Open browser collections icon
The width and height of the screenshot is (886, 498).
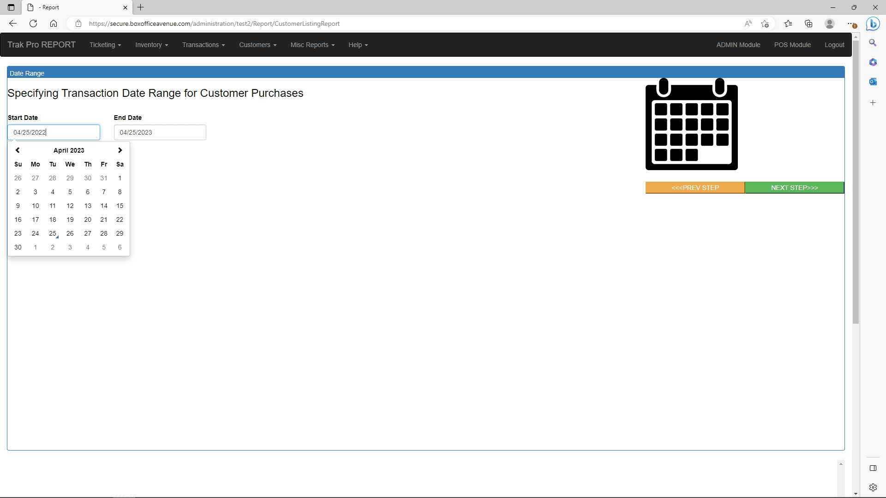808,24
